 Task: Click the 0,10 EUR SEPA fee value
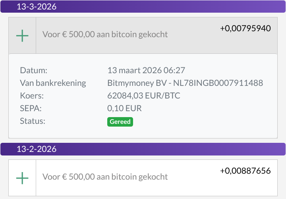pos(124,108)
